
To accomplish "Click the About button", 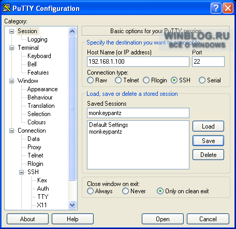I will pos(27,219).
